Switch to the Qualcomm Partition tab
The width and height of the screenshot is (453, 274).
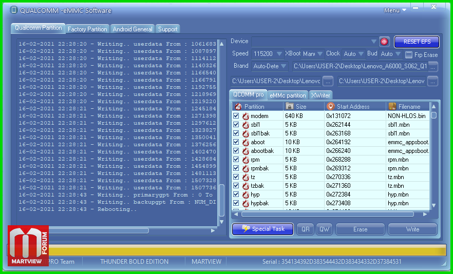pyautogui.click(x=39, y=28)
